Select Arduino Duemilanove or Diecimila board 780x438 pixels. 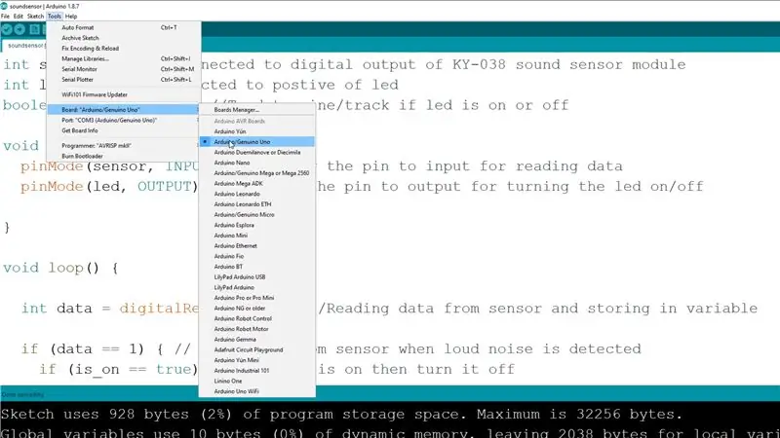(x=256, y=153)
